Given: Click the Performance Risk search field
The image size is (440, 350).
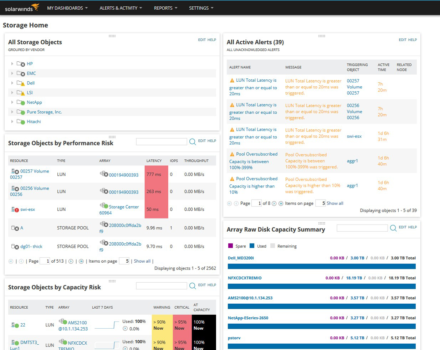Looking at the screenshot, I should 162,142.
